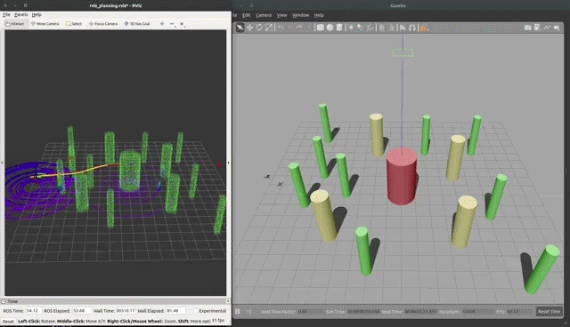This screenshot has width=570, height=327.
Task: Activate the Gazebo translate mode tool
Action: pos(249,28)
